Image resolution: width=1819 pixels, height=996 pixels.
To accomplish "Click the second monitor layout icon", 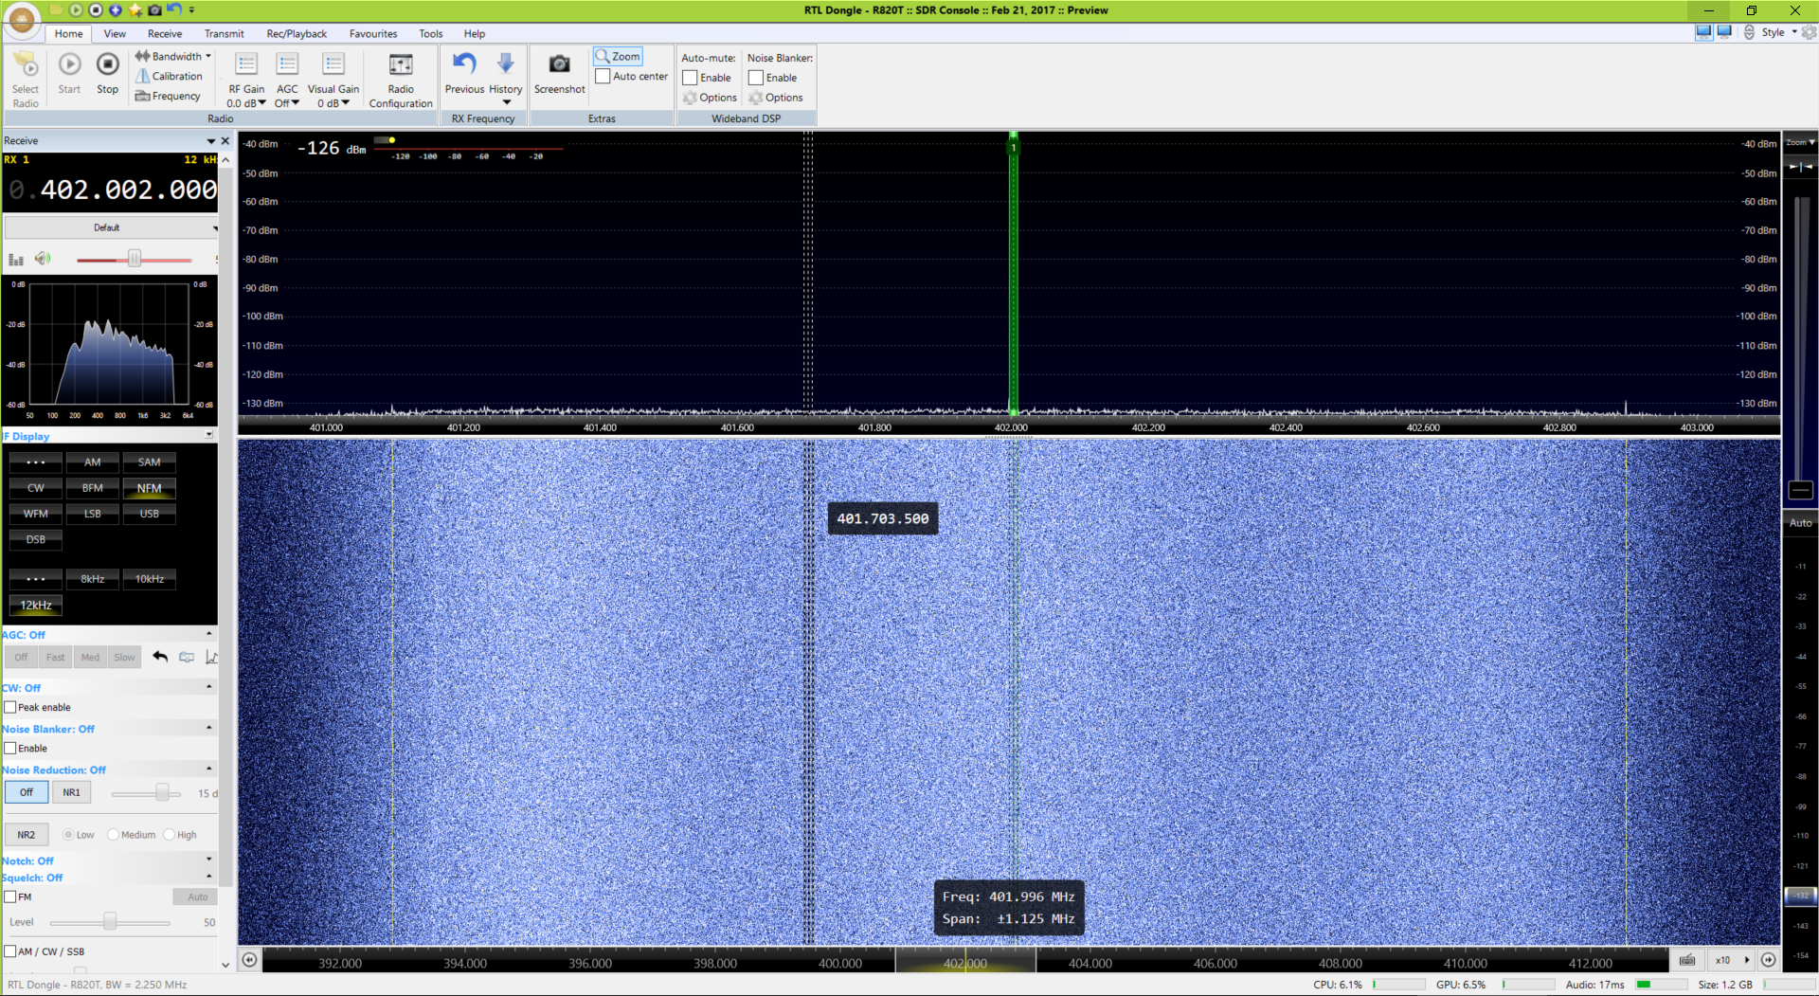I will coord(1724,32).
